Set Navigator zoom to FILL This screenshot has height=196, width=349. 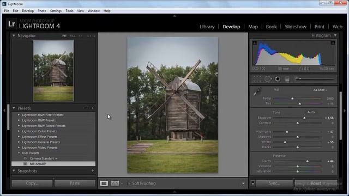coord(73,36)
